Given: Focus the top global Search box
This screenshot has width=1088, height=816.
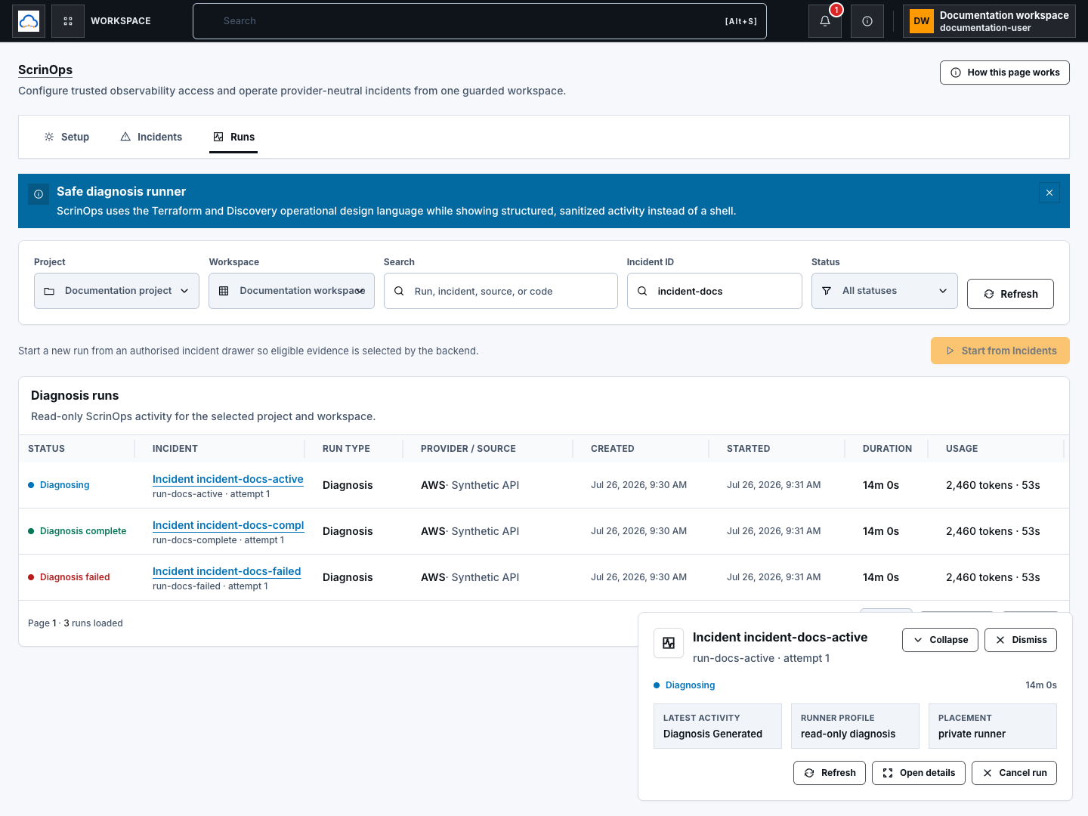Looking at the screenshot, I should click(x=480, y=21).
